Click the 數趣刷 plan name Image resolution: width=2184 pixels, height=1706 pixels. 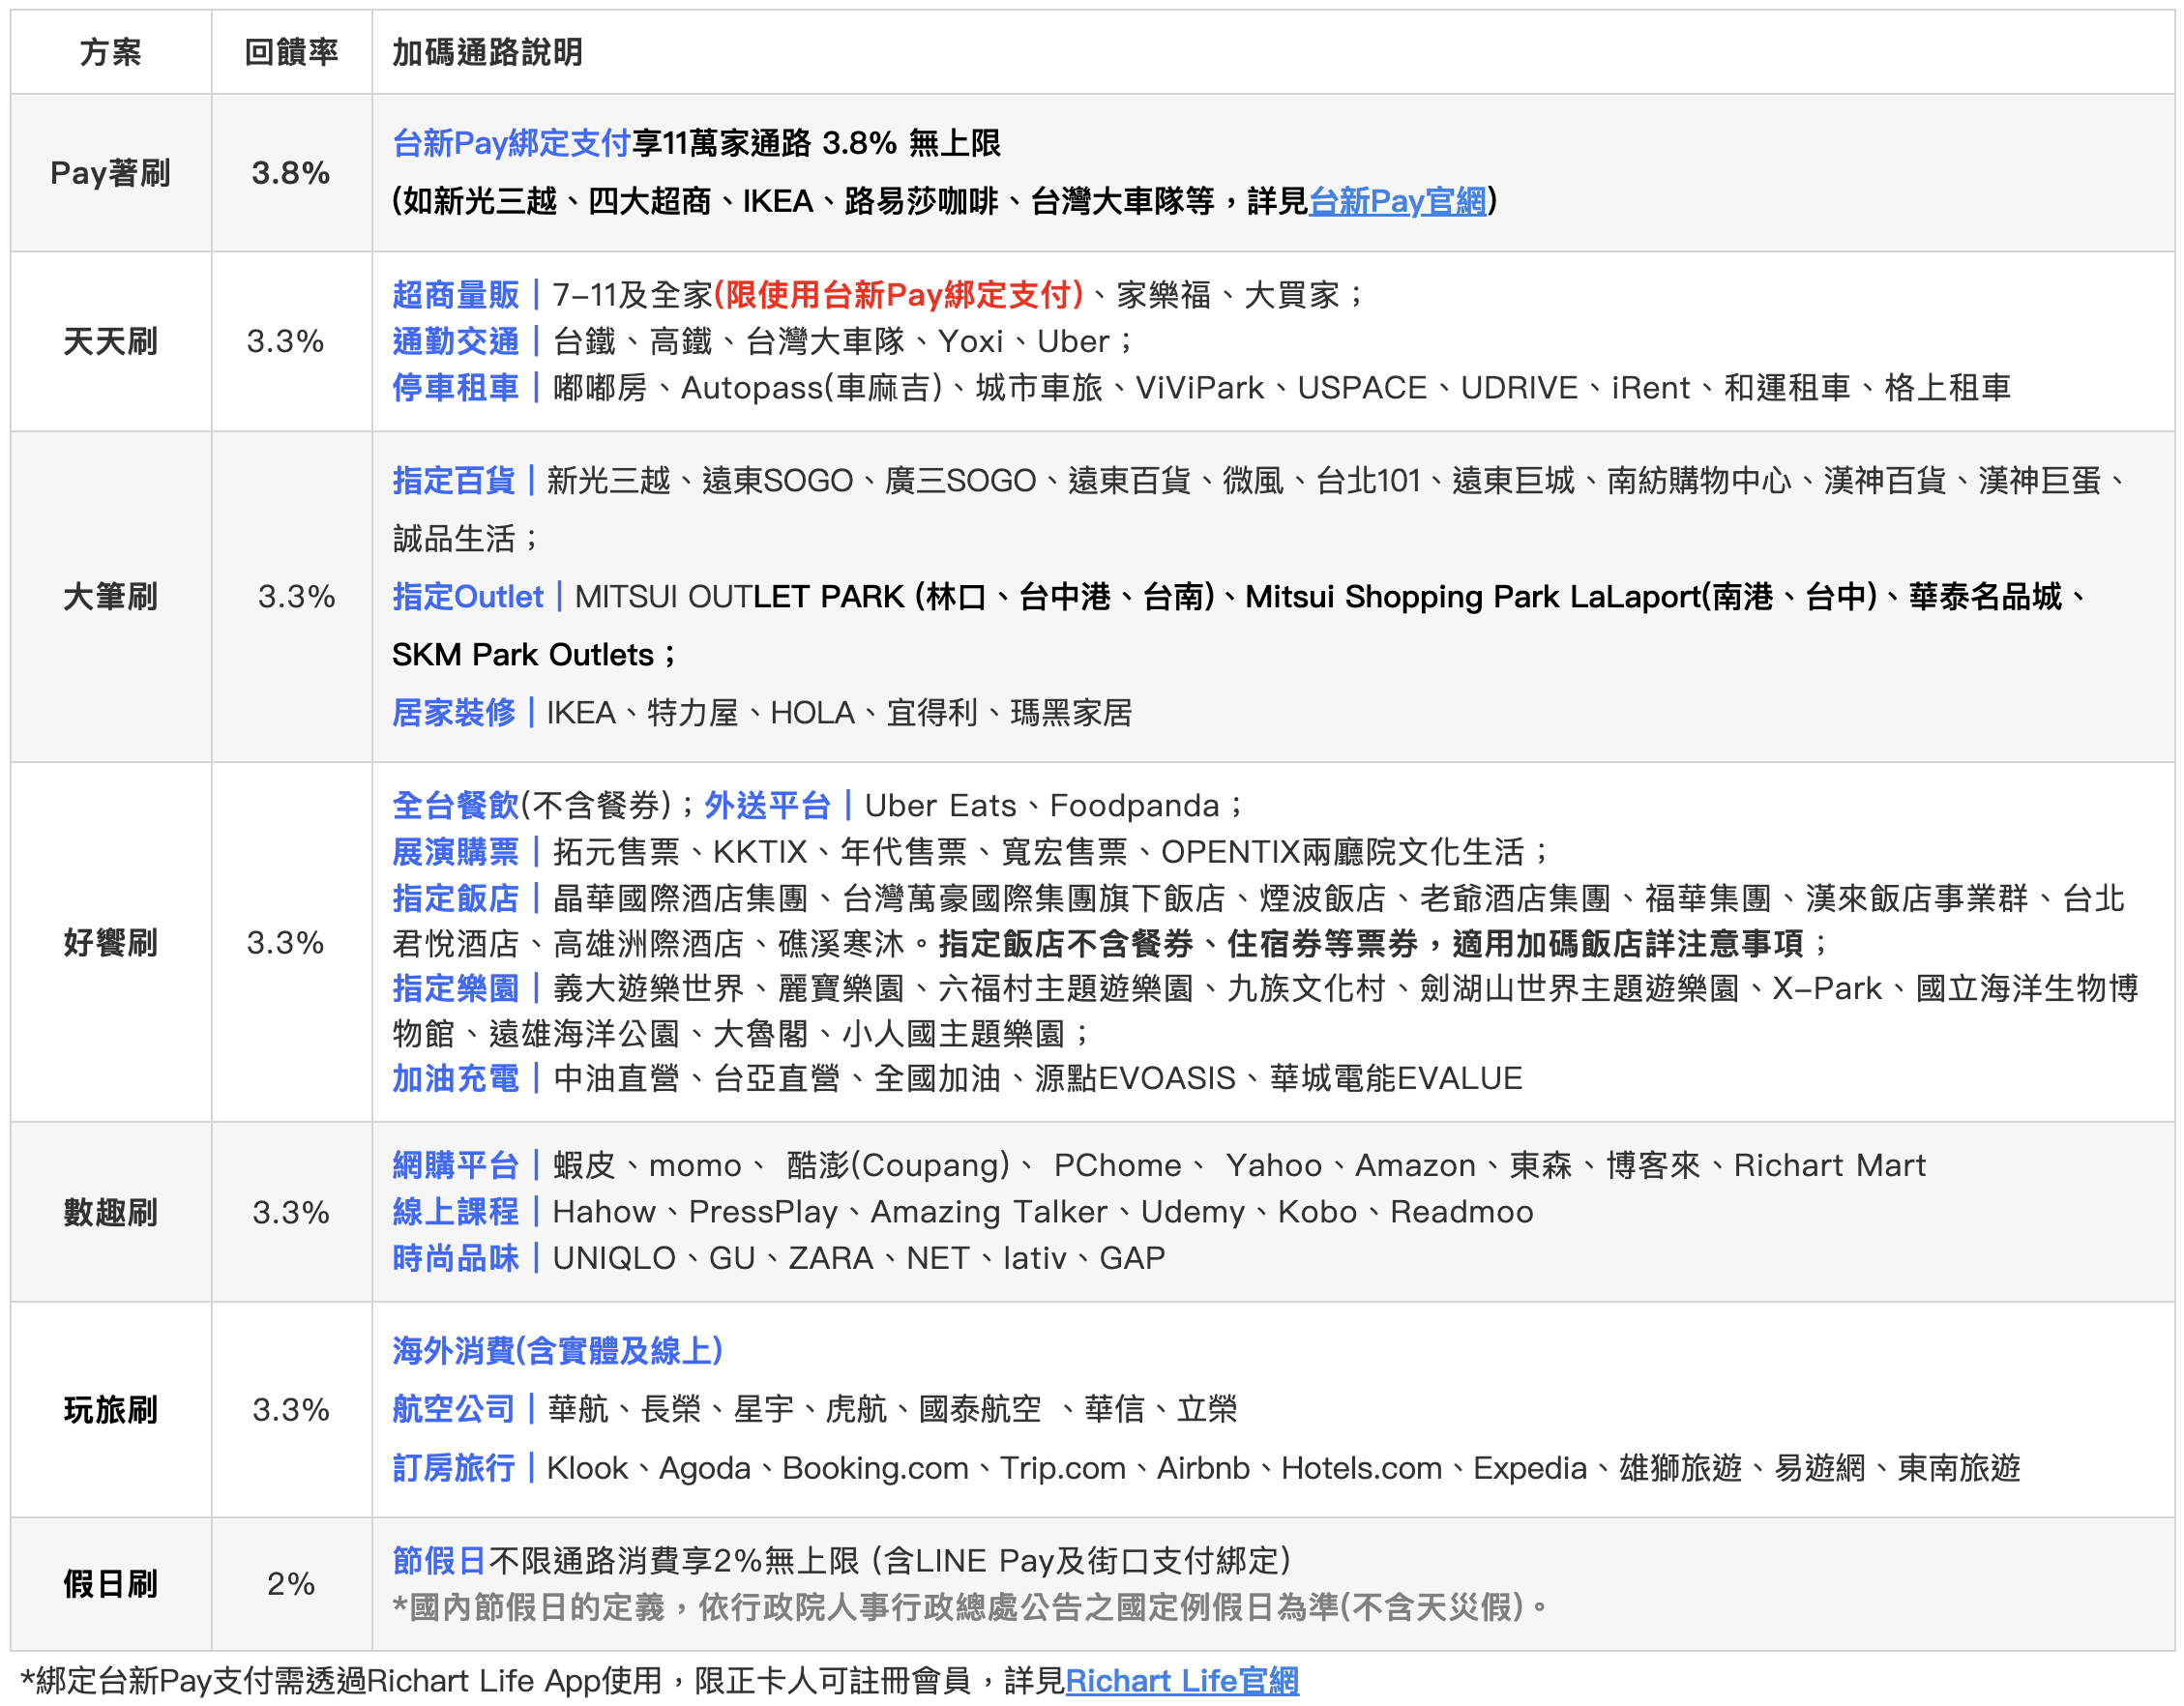pos(110,1213)
